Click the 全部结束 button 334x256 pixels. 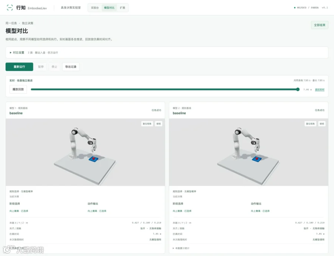(320, 25)
